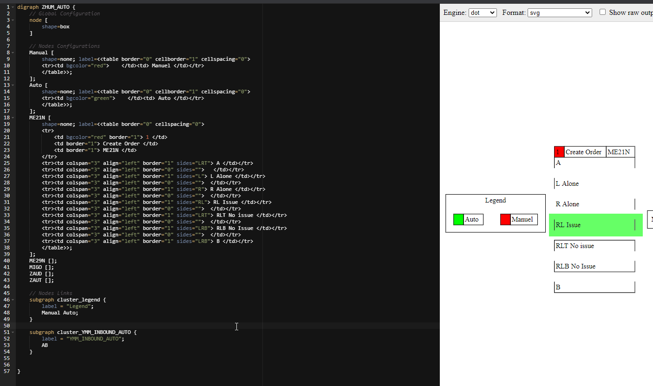Click the red cell in ME21N header
Image resolution: width=653 pixels, height=386 pixels.
[559, 152]
